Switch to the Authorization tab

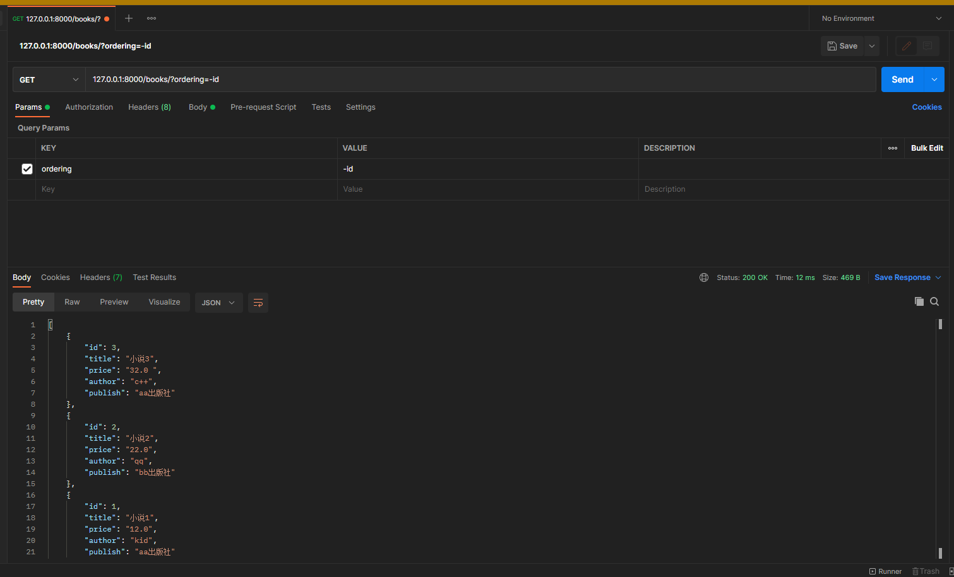(x=89, y=107)
